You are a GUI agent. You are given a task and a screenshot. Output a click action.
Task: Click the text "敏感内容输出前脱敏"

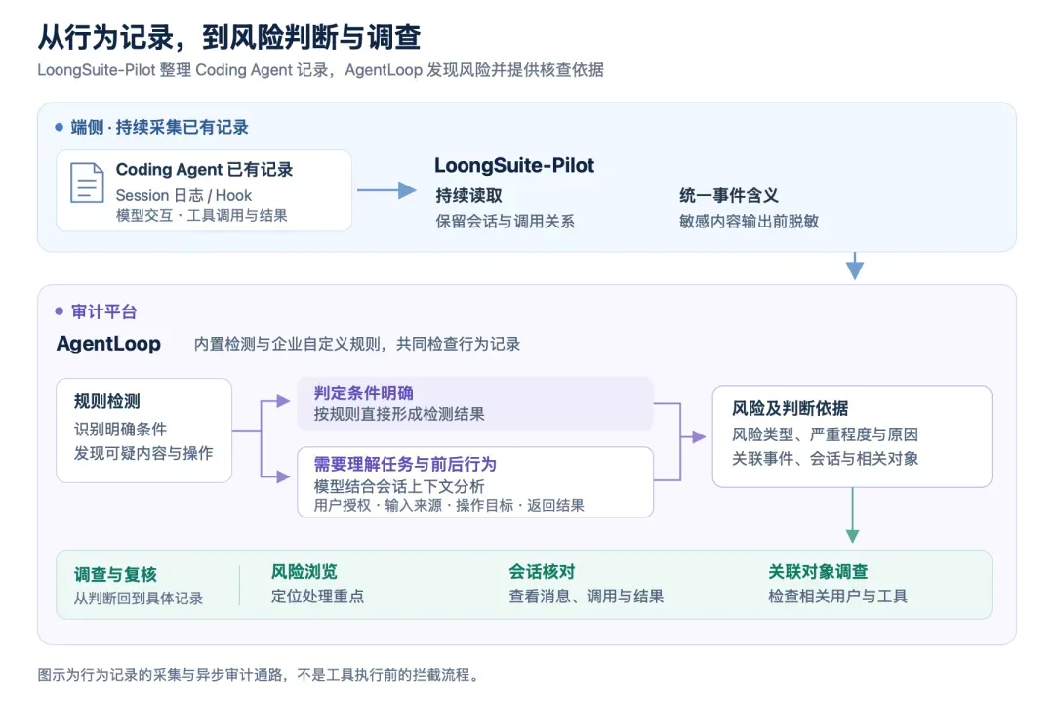coord(749,222)
